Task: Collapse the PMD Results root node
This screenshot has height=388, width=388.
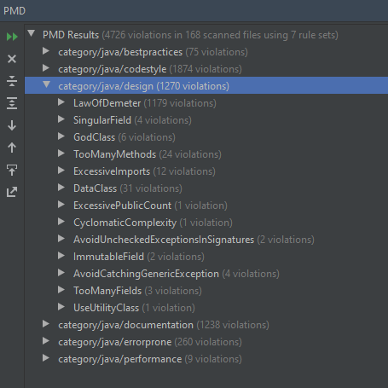Action: coord(32,34)
